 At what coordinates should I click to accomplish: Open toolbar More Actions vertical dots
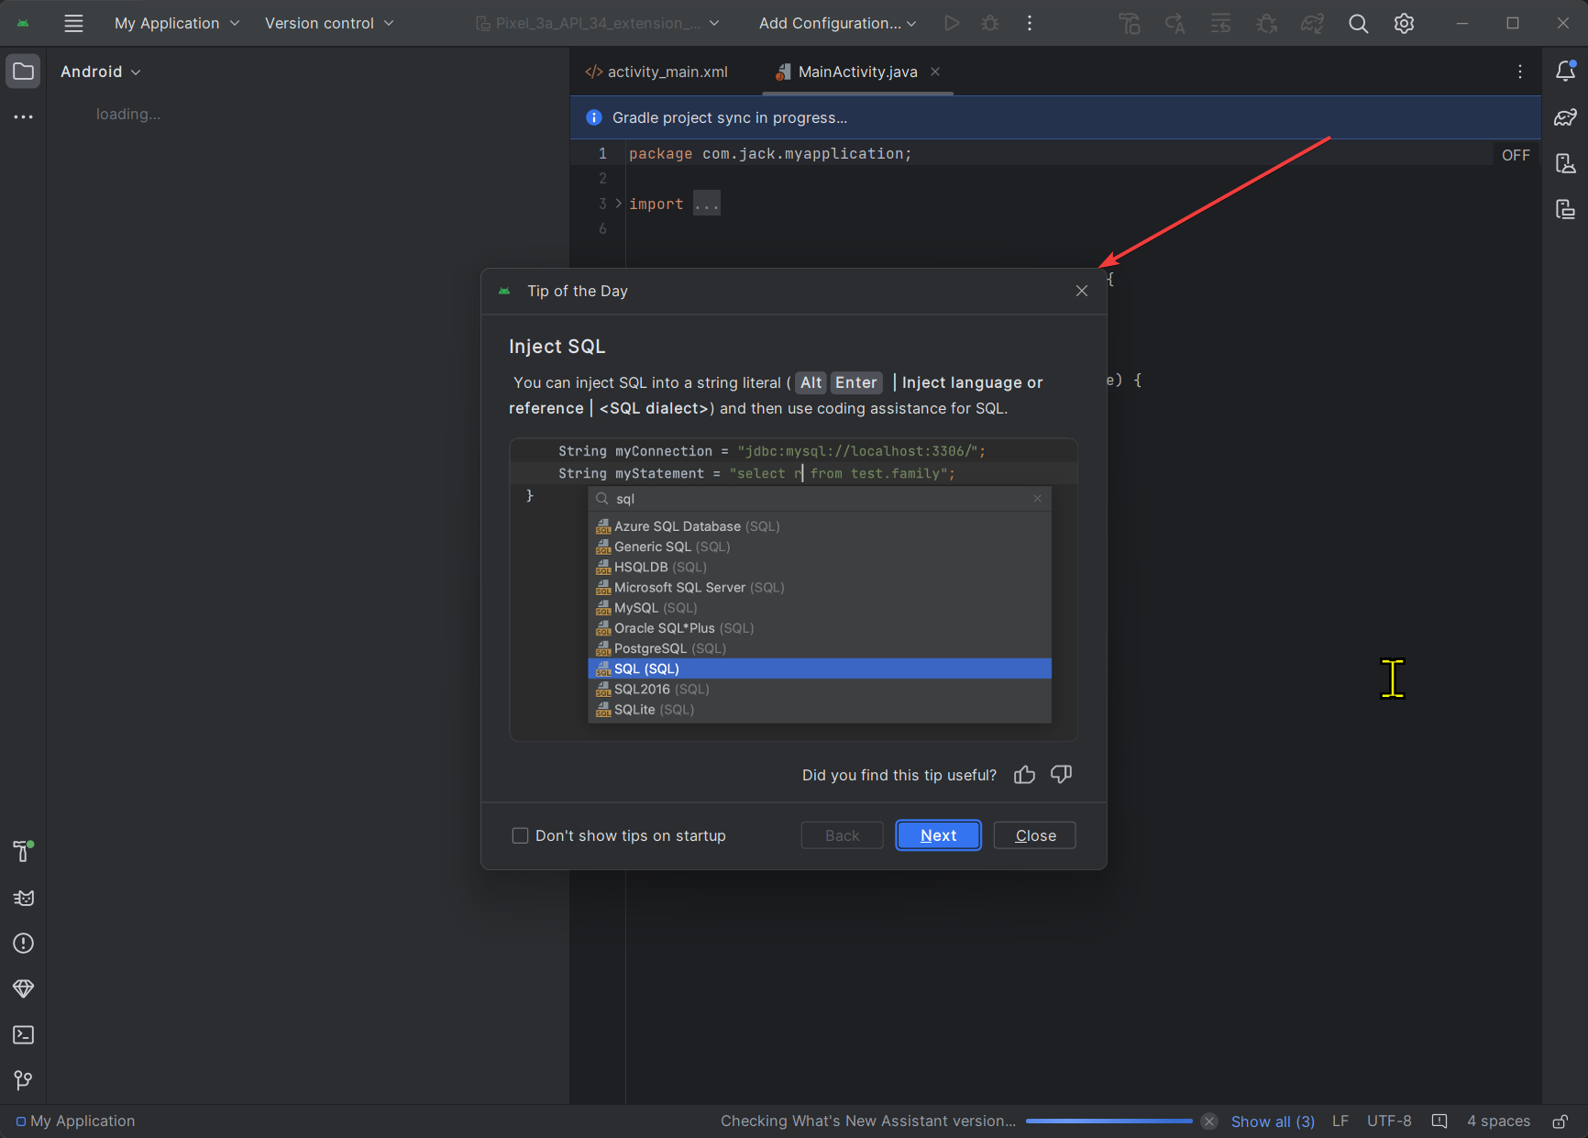tap(1030, 23)
